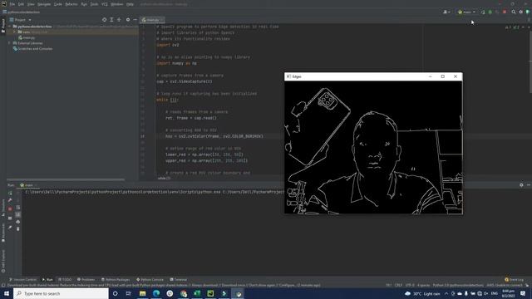Click Python interpreter in status bar
Image resolution: width=532 pixels, height=299 pixels.
(458, 286)
